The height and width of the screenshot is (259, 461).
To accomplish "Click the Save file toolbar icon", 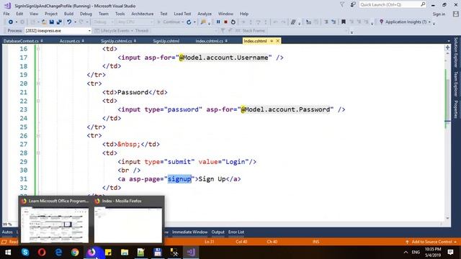I will pyautogui.click(x=51, y=22).
